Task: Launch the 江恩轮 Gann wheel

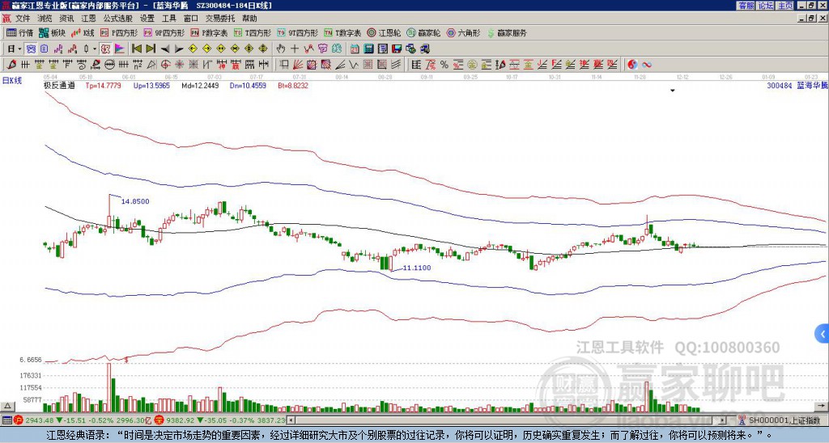Action: [x=384, y=32]
